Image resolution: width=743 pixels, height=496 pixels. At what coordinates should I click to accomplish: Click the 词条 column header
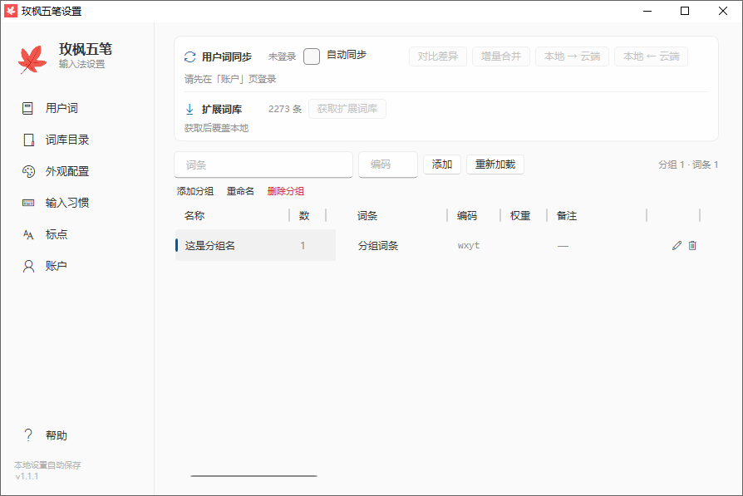[x=367, y=215]
